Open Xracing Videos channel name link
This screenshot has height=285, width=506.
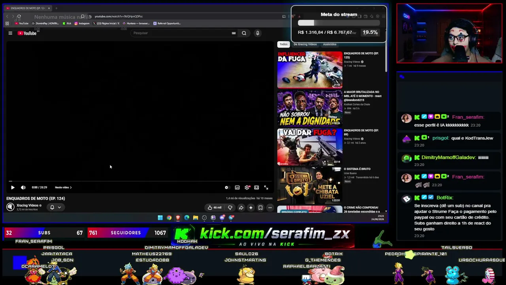click(x=27, y=205)
